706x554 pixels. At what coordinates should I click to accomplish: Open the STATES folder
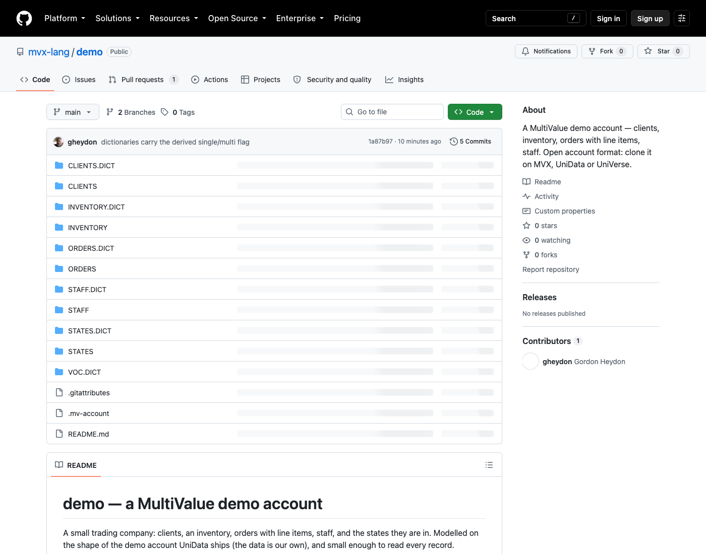click(81, 352)
